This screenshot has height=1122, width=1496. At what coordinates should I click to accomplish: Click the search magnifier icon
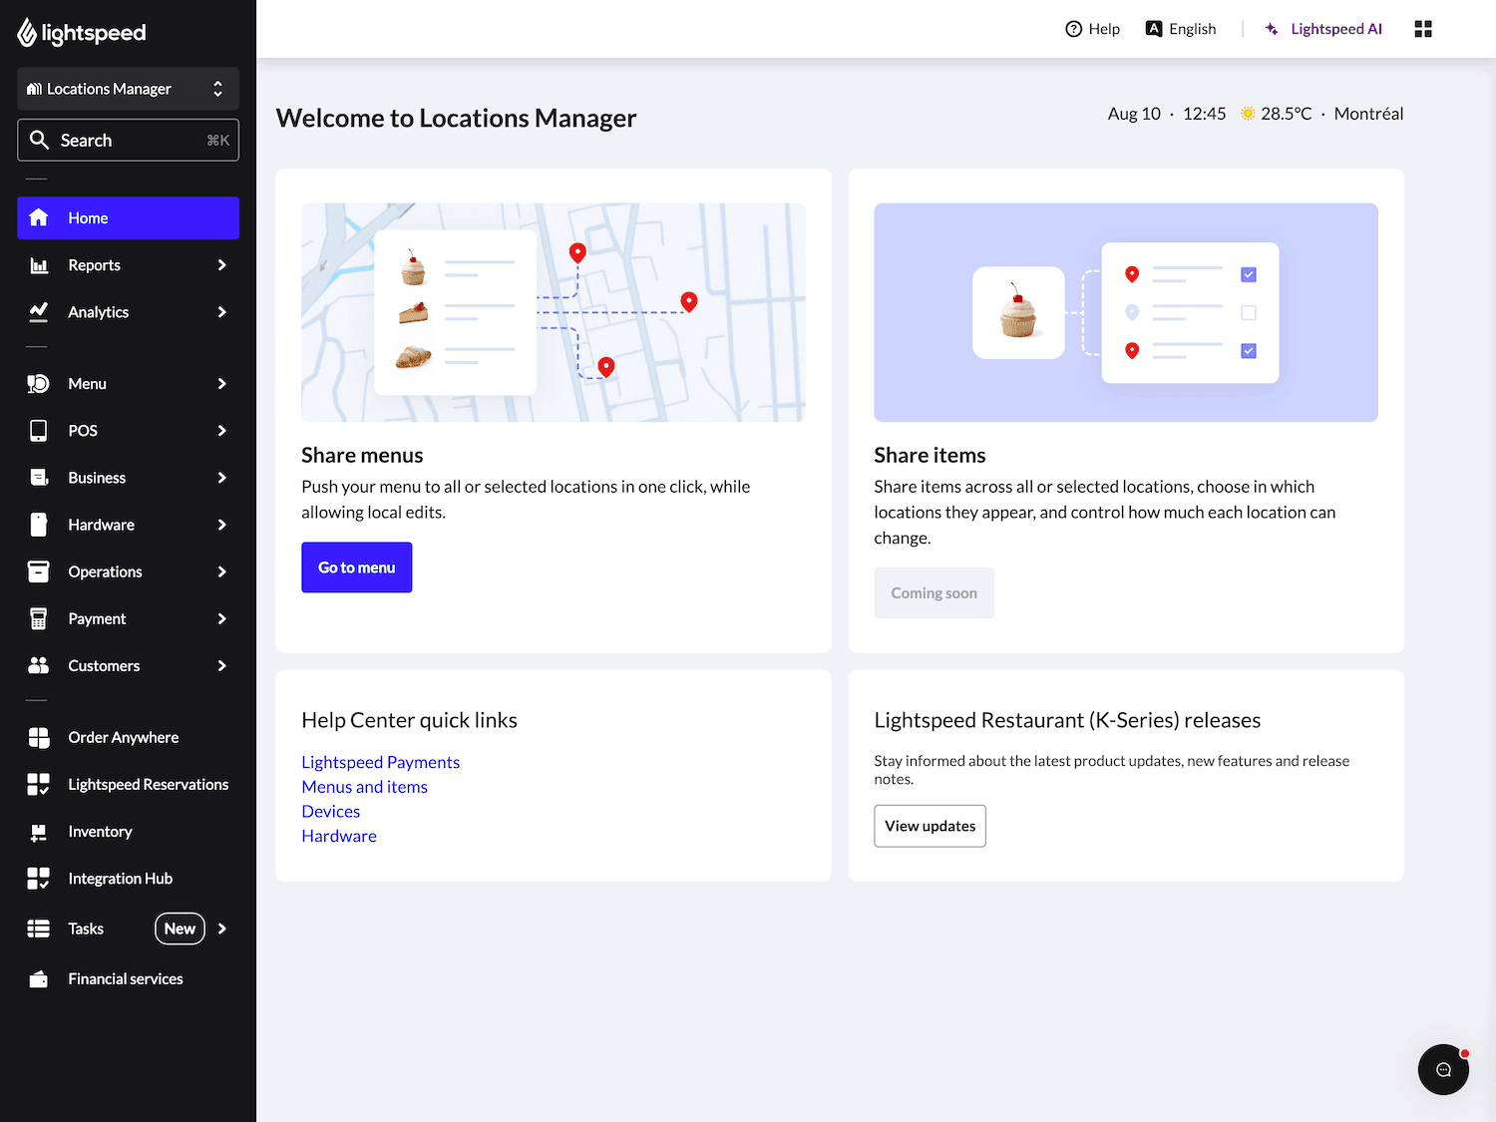pos(40,140)
